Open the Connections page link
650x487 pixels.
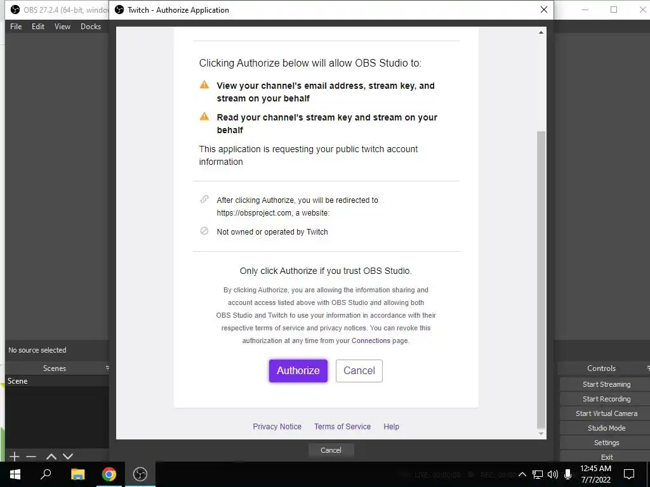tap(371, 341)
